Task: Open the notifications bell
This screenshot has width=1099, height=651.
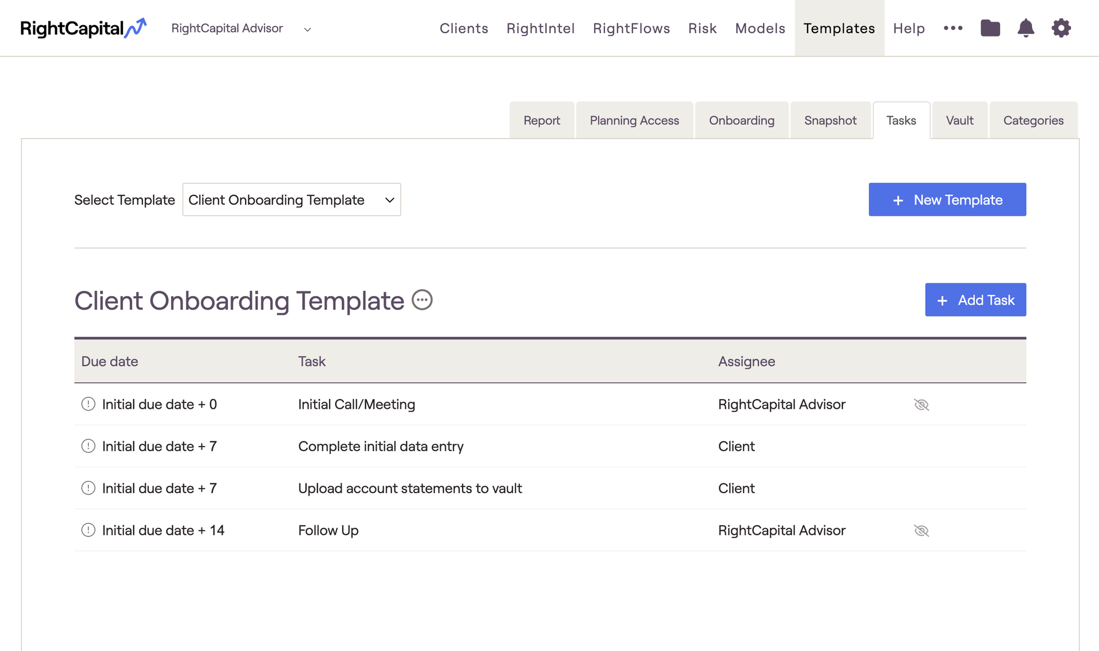Action: tap(1026, 28)
